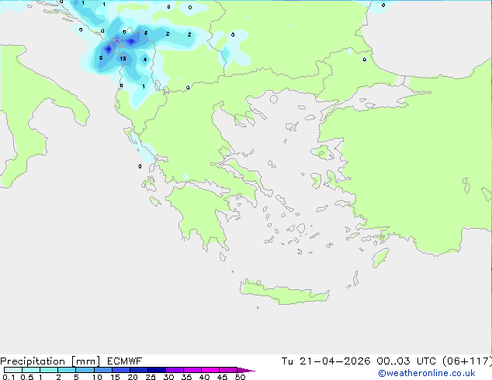Open the weatheronline.co.uk link

pos(427,373)
